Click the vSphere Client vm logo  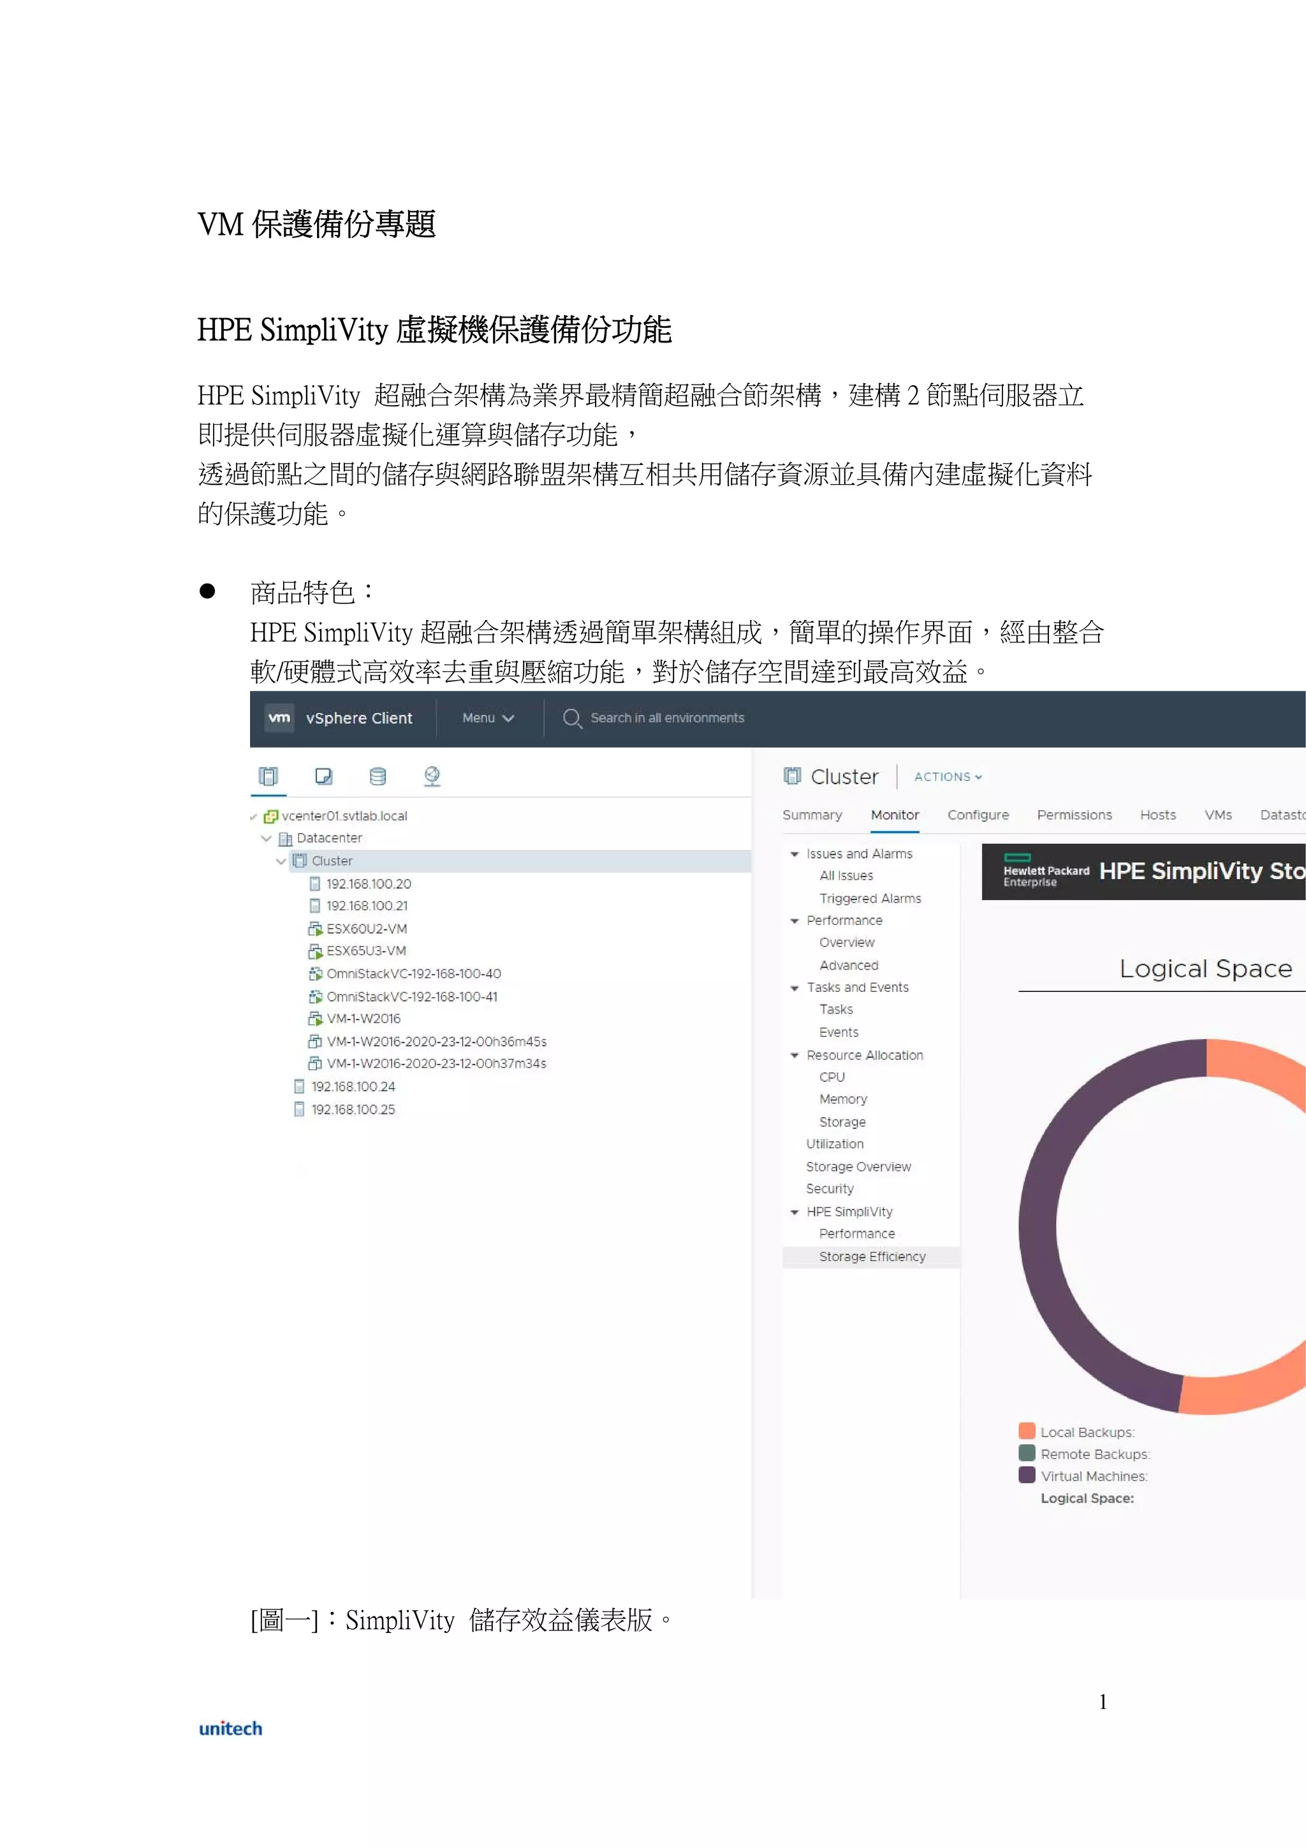coord(279,718)
